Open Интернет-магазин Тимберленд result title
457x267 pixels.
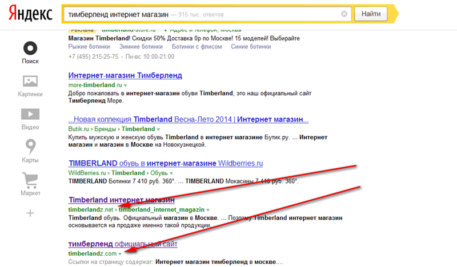[125, 75]
